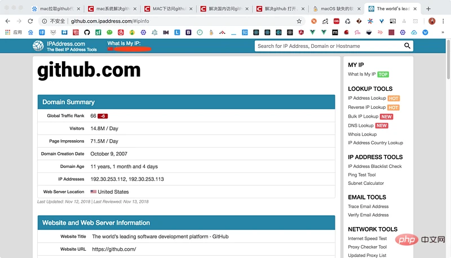Open 'IP Address Blacklist Check' link
This screenshot has height=258, width=451.
click(x=375, y=166)
